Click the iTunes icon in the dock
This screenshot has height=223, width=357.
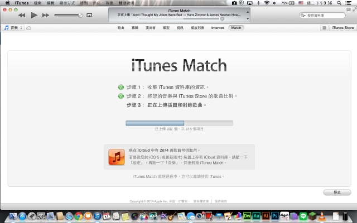pos(97,216)
